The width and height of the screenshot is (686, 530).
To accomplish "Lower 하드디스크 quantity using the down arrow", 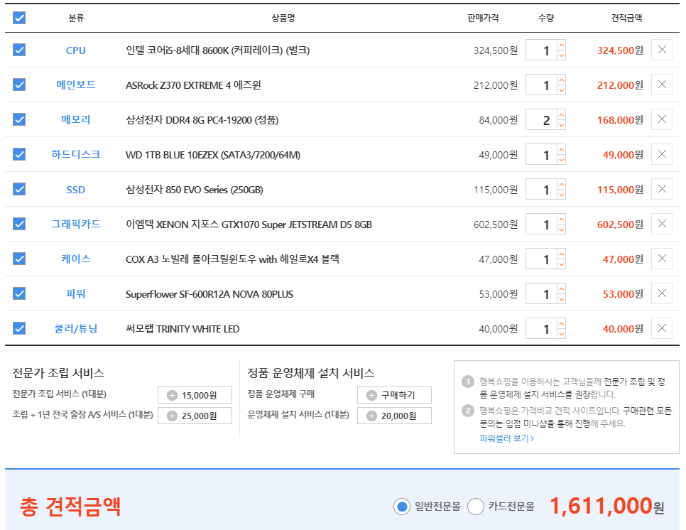I will click(561, 159).
